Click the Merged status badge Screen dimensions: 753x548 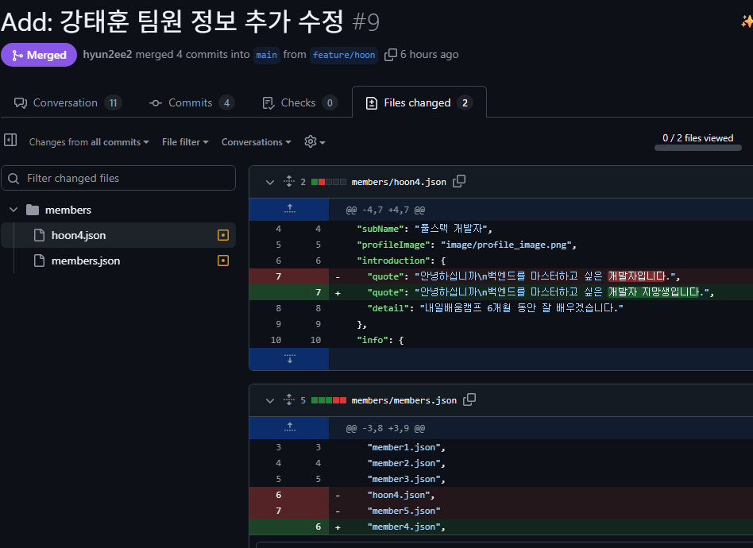pyautogui.click(x=39, y=55)
